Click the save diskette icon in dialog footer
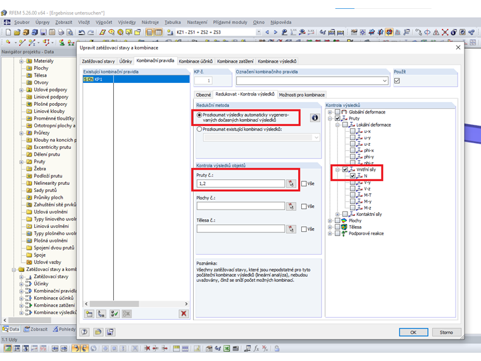 110,332
